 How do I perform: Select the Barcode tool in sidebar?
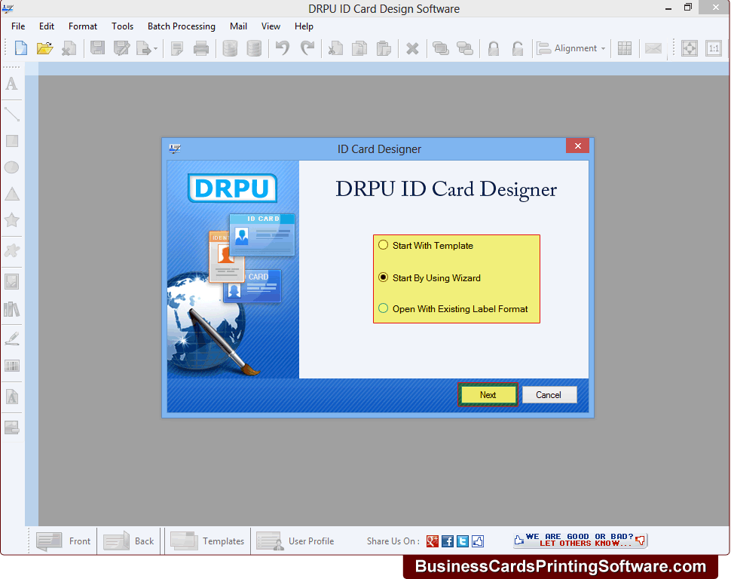pos(11,366)
